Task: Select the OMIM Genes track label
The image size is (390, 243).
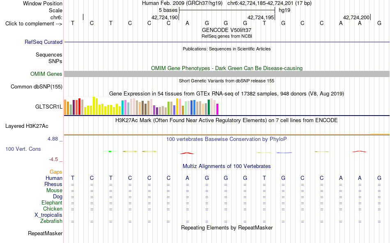Action: 46,74
